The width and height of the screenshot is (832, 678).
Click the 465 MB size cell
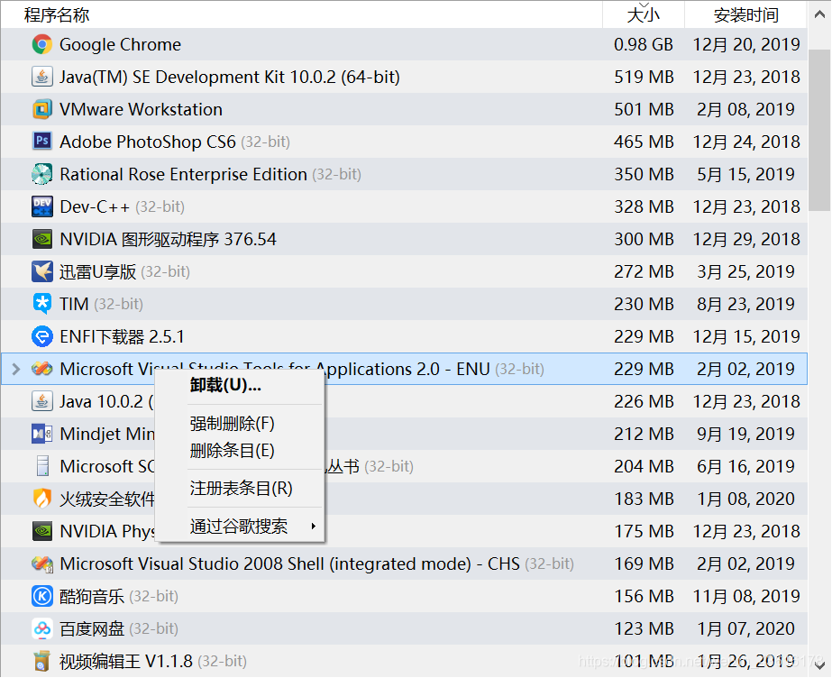coord(644,142)
